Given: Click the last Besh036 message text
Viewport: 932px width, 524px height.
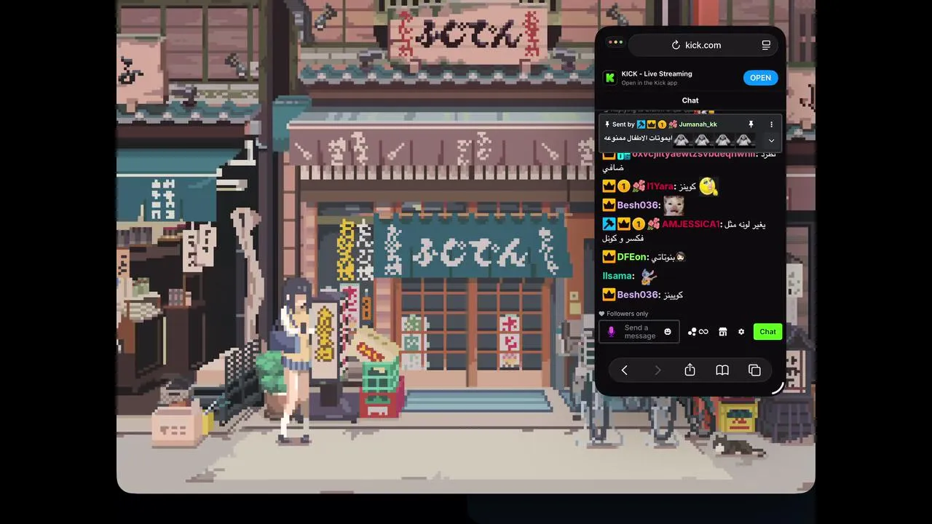Looking at the screenshot, I should point(672,295).
